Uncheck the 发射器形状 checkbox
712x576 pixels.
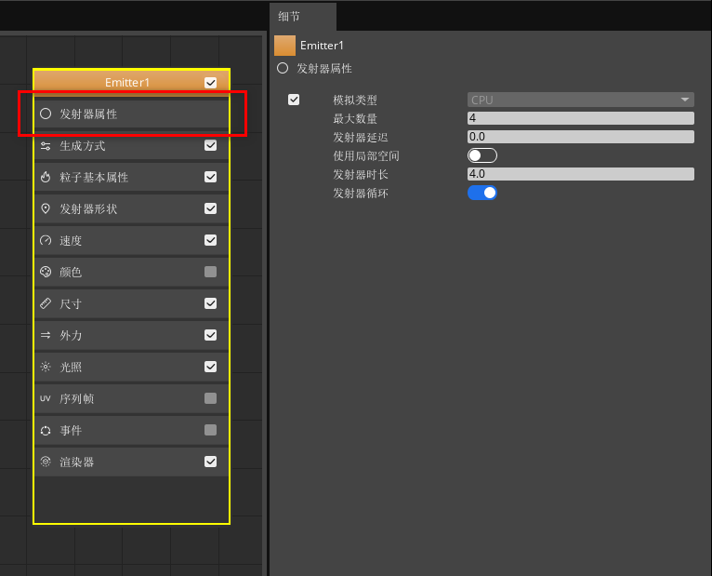(x=210, y=208)
